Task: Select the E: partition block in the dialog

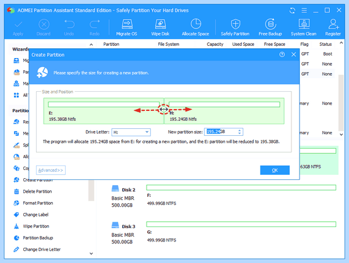Action: 104,111
